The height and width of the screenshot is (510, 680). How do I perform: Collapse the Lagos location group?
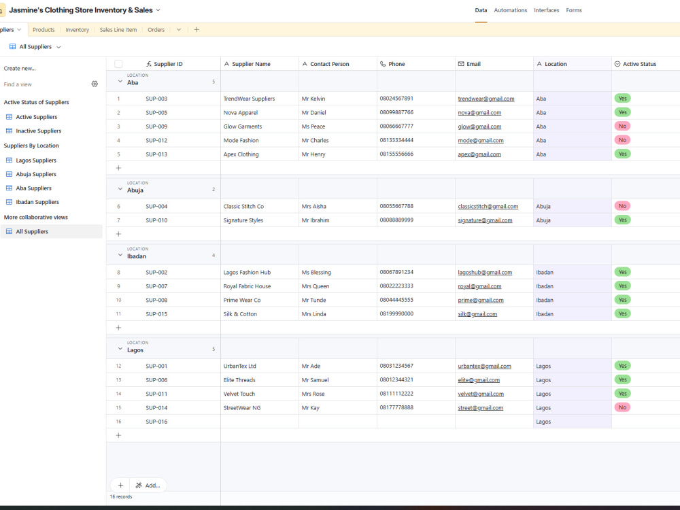[120, 348]
